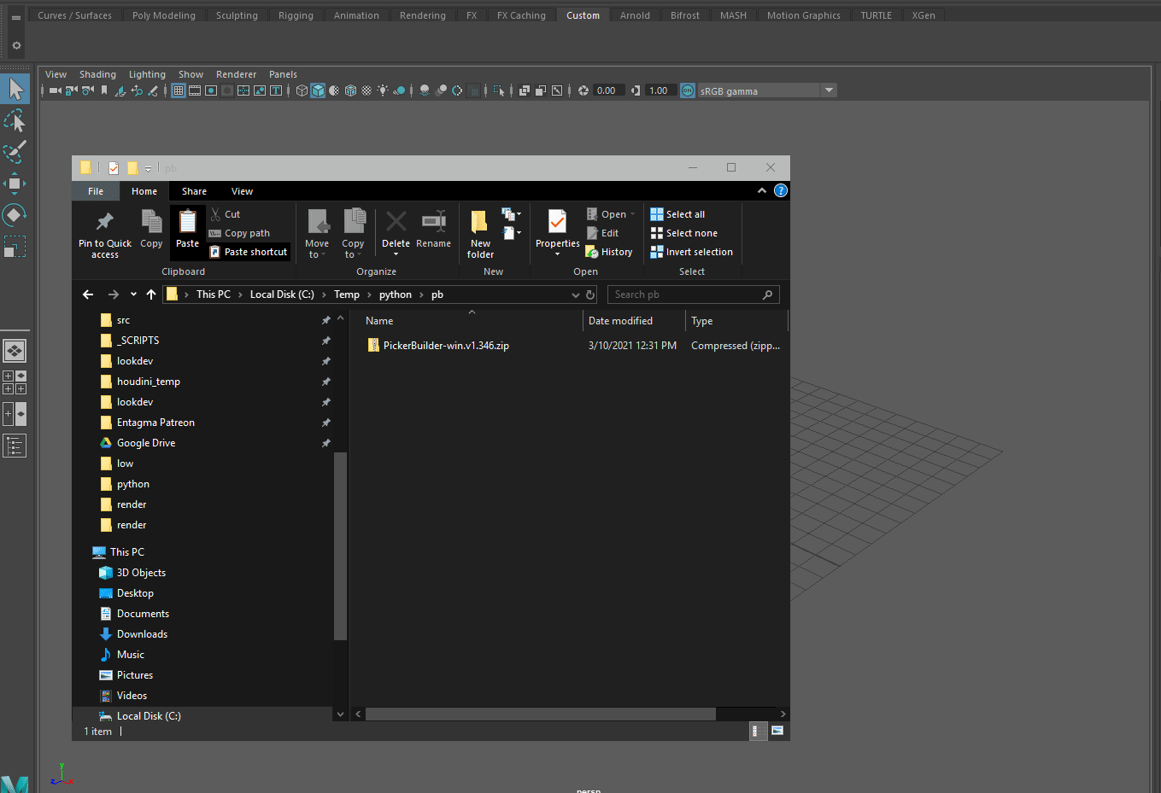Switch to four-pane viewport layout
The width and height of the screenshot is (1161, 793).
(15, 382)
